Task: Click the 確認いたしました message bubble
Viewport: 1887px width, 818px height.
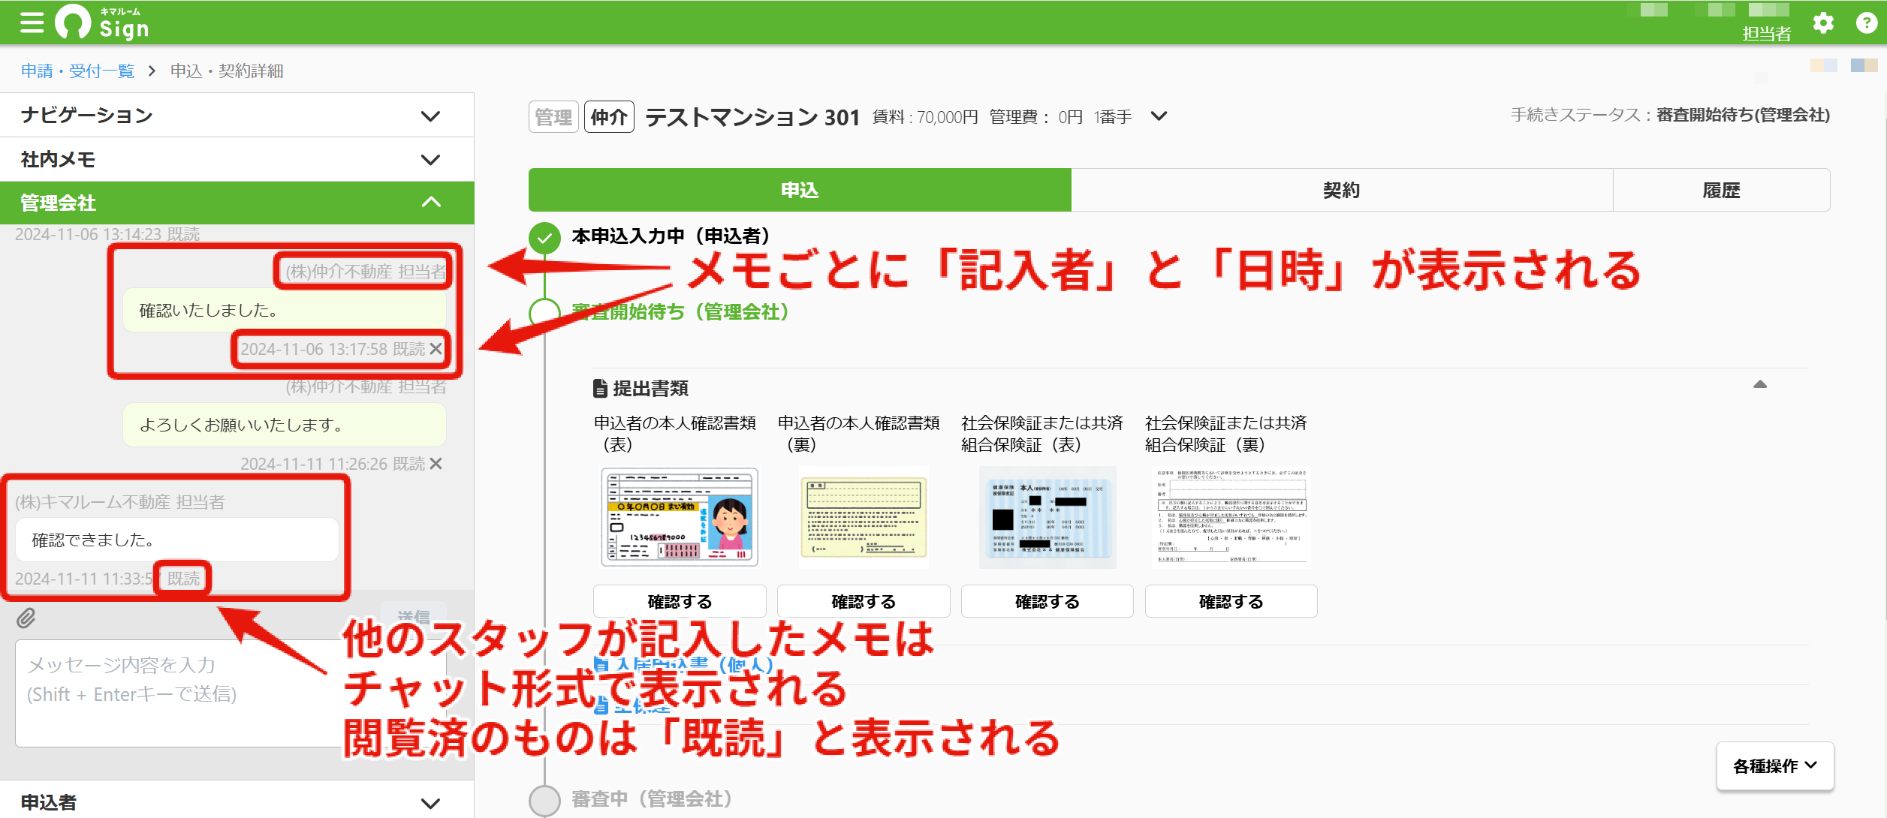Action: (x=285, y=310)
